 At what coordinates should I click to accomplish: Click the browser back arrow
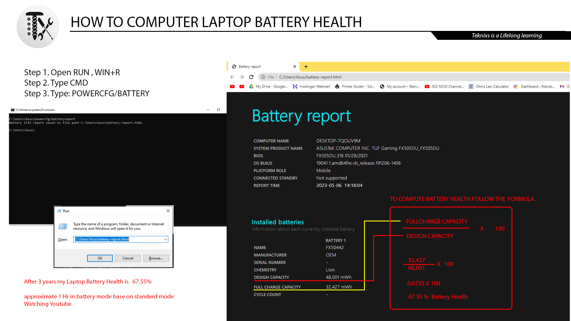pyautogui.click(x=232, y=77)
